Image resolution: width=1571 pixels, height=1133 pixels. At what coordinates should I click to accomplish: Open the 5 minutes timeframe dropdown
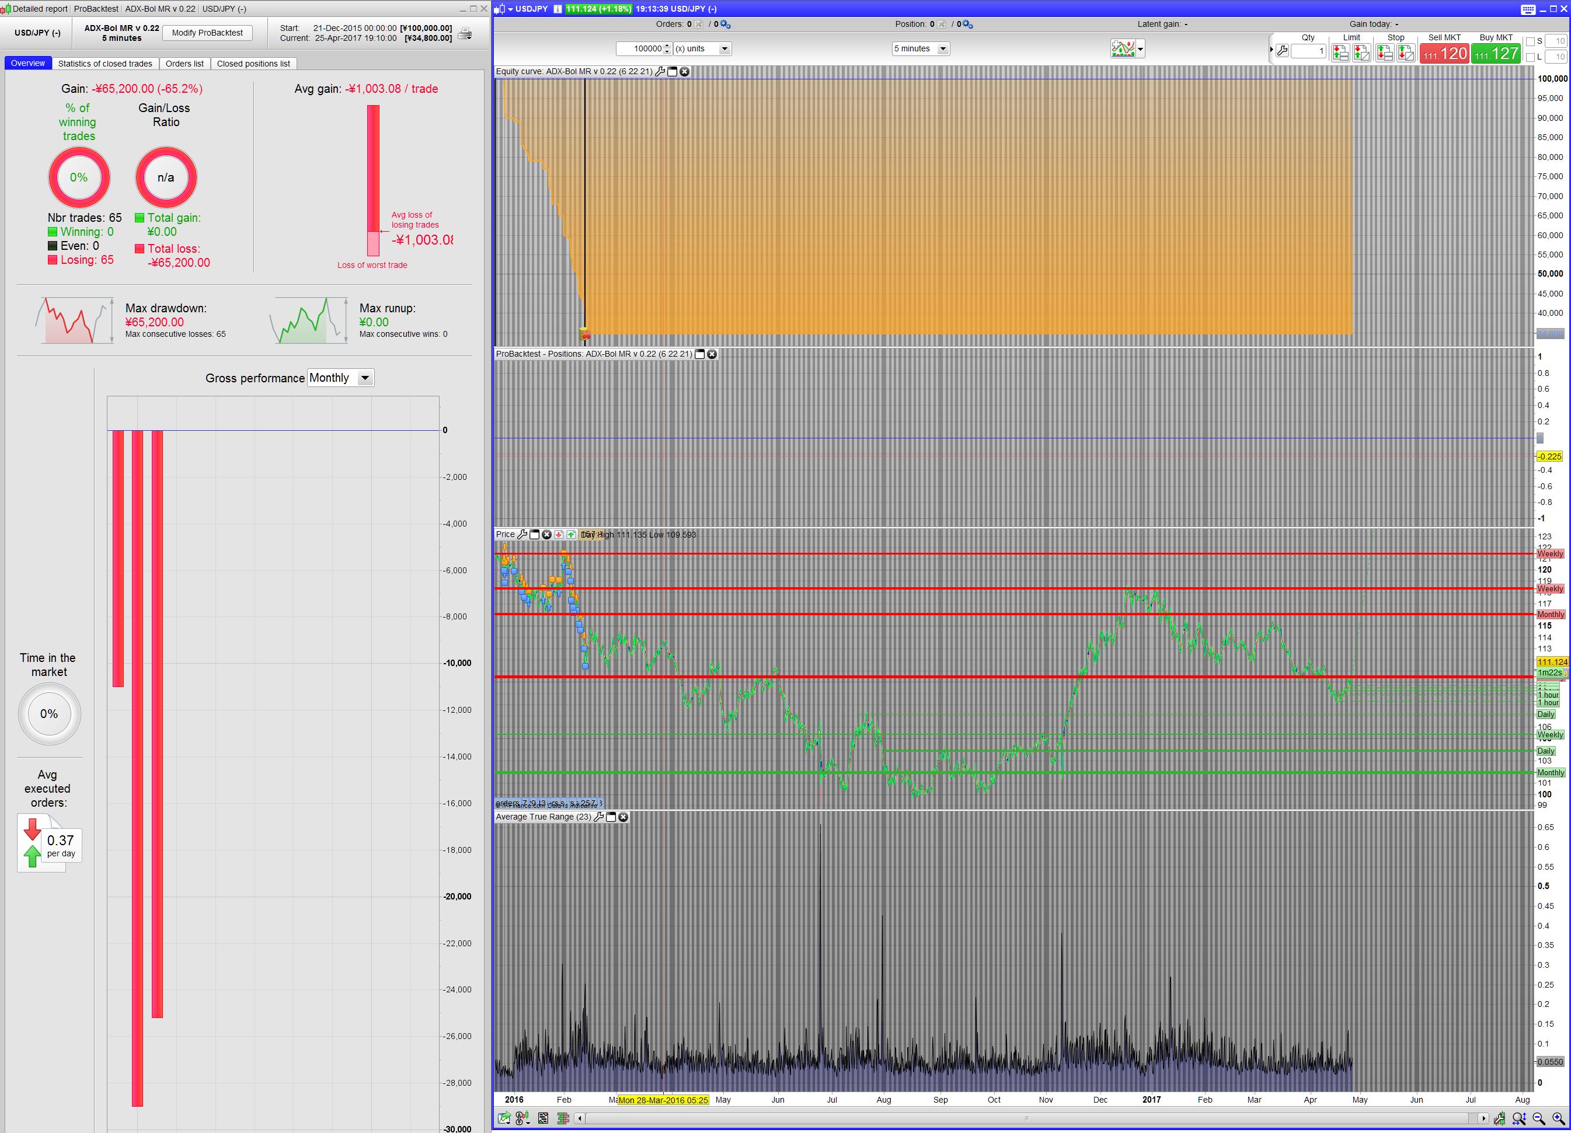943,49
